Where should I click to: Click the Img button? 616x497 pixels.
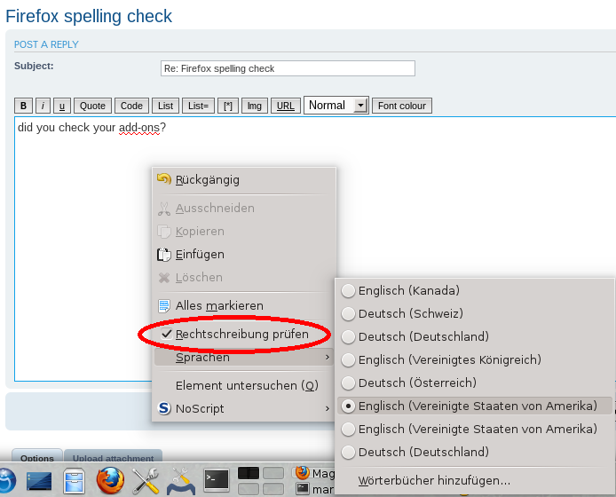254,106
